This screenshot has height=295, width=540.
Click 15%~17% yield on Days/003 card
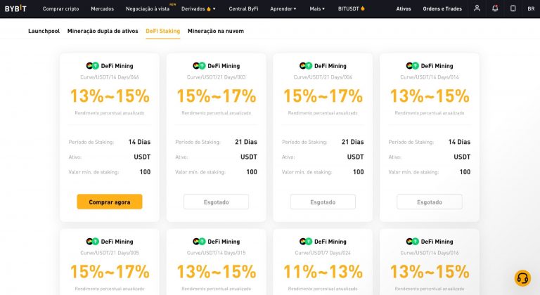coord(217,96)
